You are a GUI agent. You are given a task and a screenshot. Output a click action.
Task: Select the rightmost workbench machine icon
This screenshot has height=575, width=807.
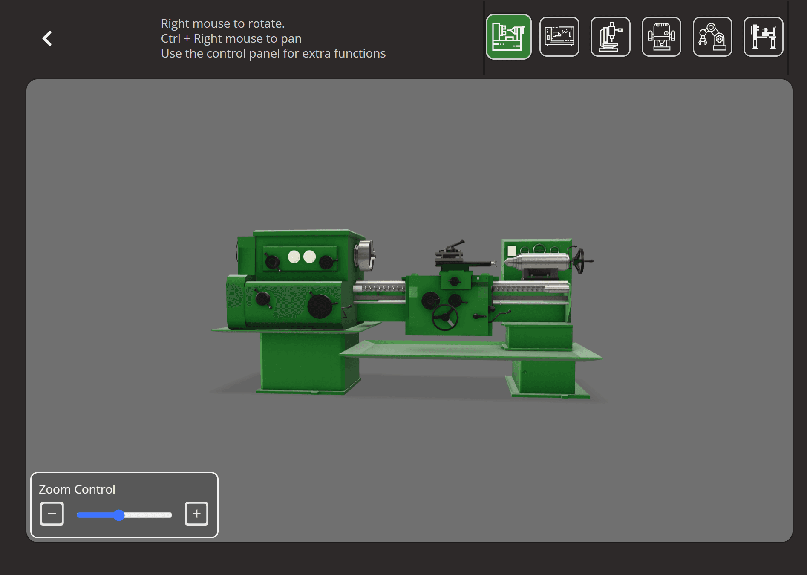click(x=763, y=37)
